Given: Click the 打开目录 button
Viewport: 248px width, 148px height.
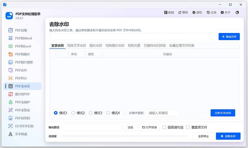Looking at the screenshot, I should (150, 127).
